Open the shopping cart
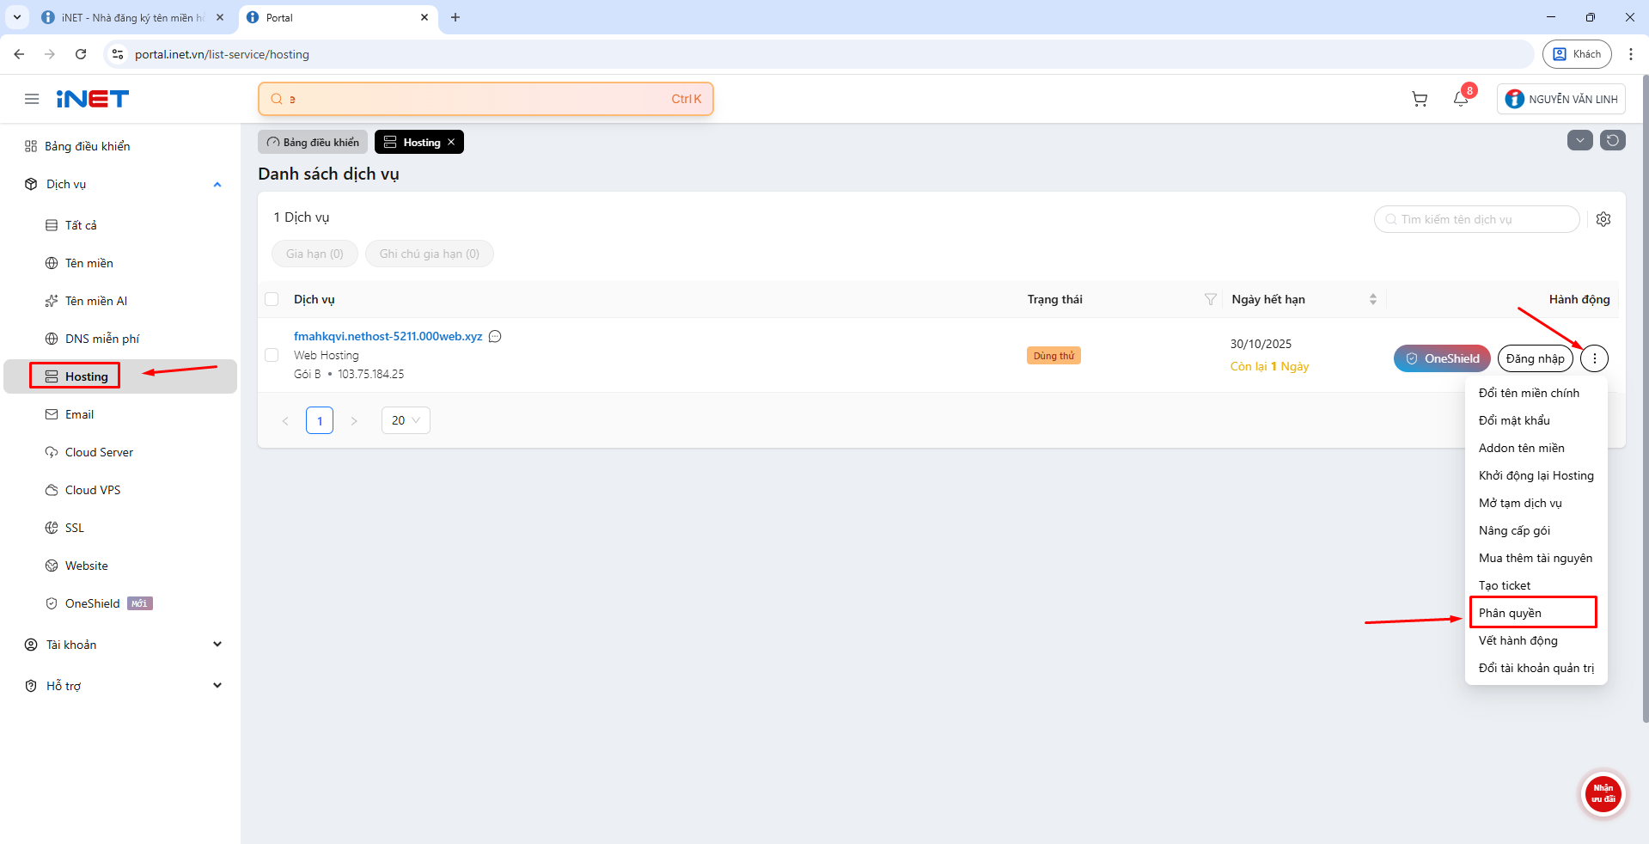The width and height of the screenshot is (1649, 844). [x=1420, y=99]
